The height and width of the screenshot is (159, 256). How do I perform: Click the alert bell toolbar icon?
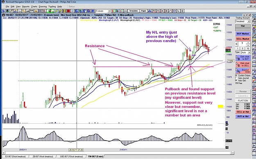[x=36, y=11]
